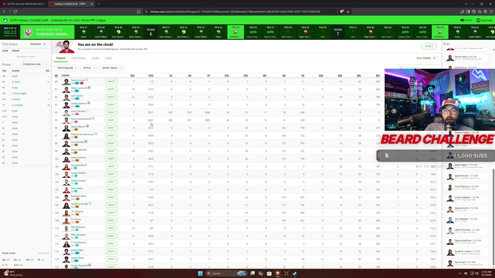The width and height of the screenshot is (495, 278).
Task: Open the news note icon beside Jonathon Brooks
Action: (x=90, y=203)
